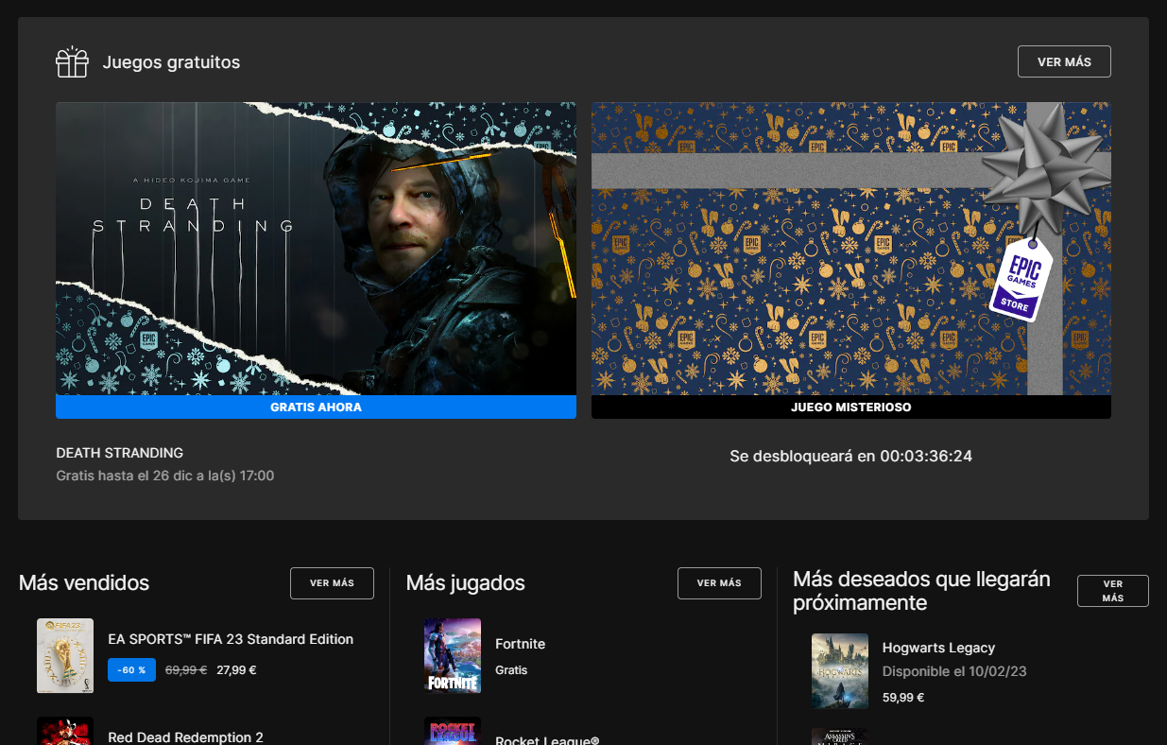Open the FIFA 23 cover thumbnail

[x=65, y=656]
